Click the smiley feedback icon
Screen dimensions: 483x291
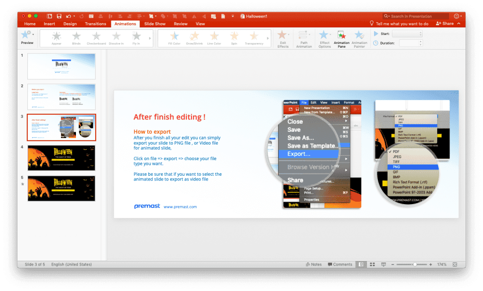pyautogui.click(x=457, y=16)
